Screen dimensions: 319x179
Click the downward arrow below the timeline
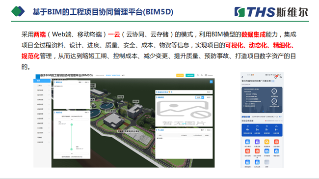click(72, 154)
